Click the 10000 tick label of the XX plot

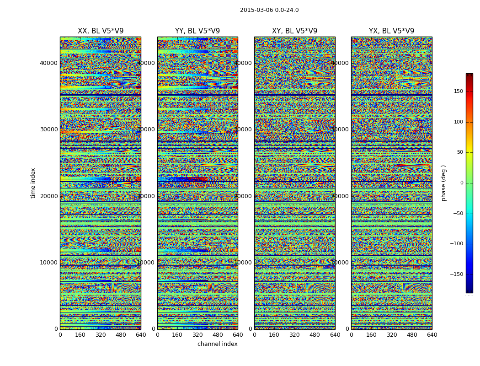point(48,263)
